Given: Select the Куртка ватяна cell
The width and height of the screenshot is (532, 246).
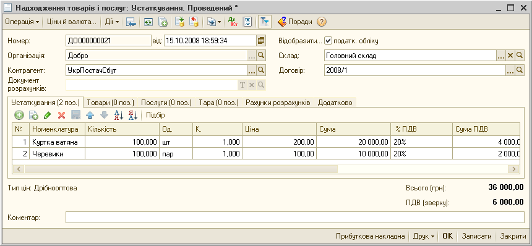Looking at the screenshot, I should coord(57,142).
